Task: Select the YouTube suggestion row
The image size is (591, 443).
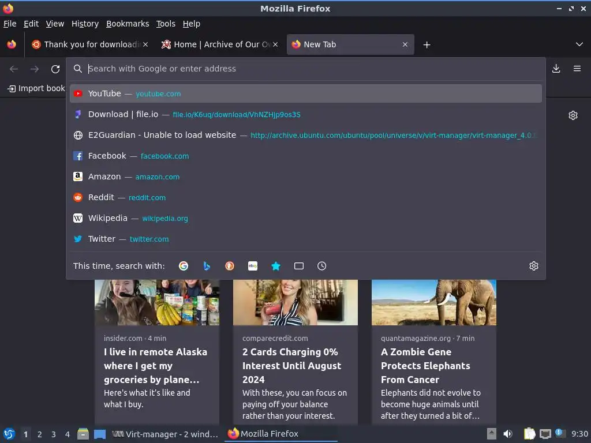Action: 306,93
